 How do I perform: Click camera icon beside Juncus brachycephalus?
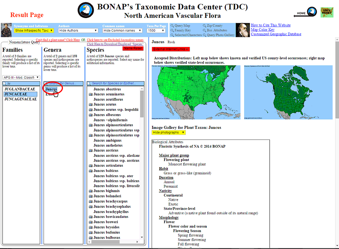pyautogui.click(x=91, y=206)
